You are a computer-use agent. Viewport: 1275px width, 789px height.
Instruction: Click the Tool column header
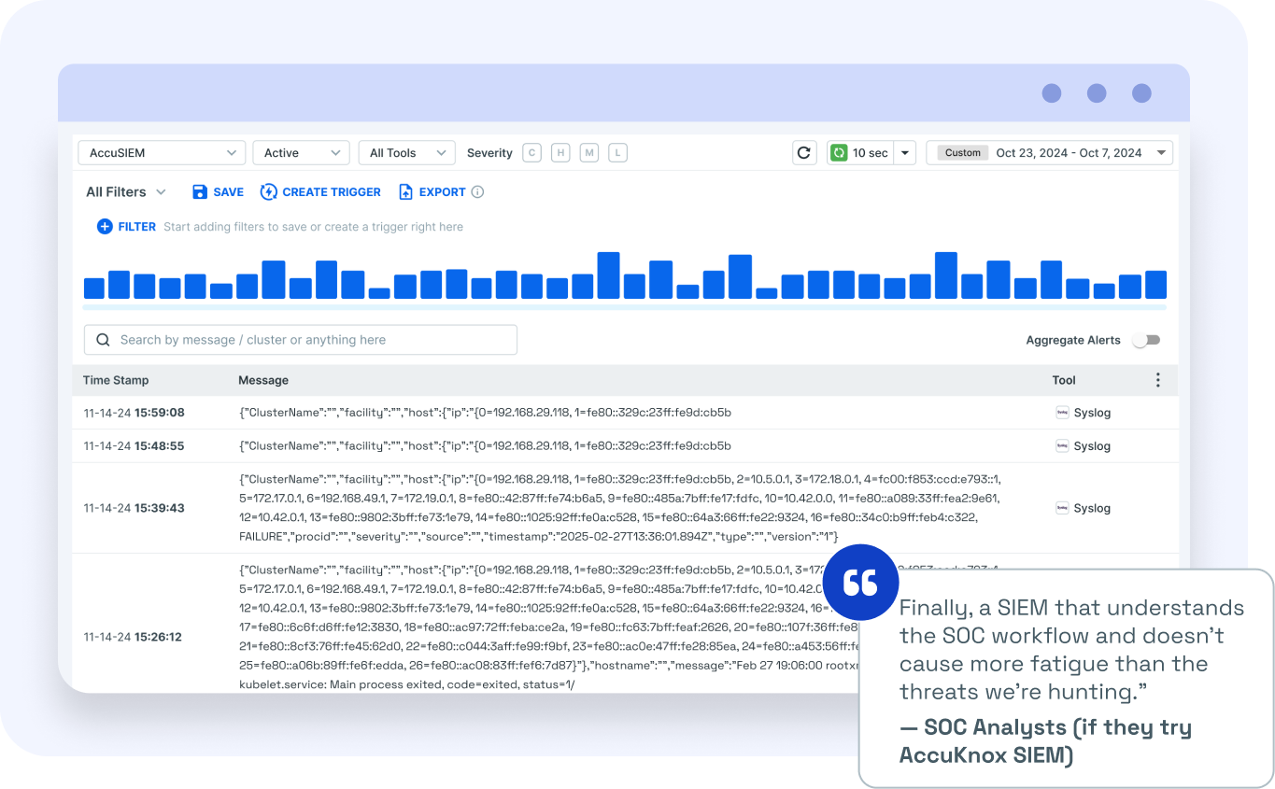[x=1064, y=380]
